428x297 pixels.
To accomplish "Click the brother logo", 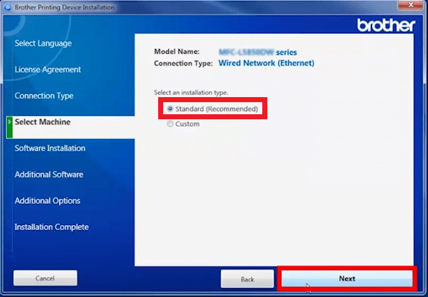I will point(386,25).
